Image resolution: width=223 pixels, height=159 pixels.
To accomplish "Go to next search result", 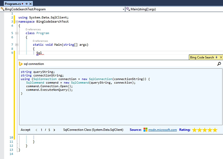I will pyautogui.click(x=54, y=130).
